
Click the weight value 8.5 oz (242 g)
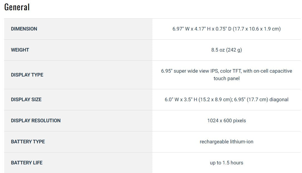226,50
